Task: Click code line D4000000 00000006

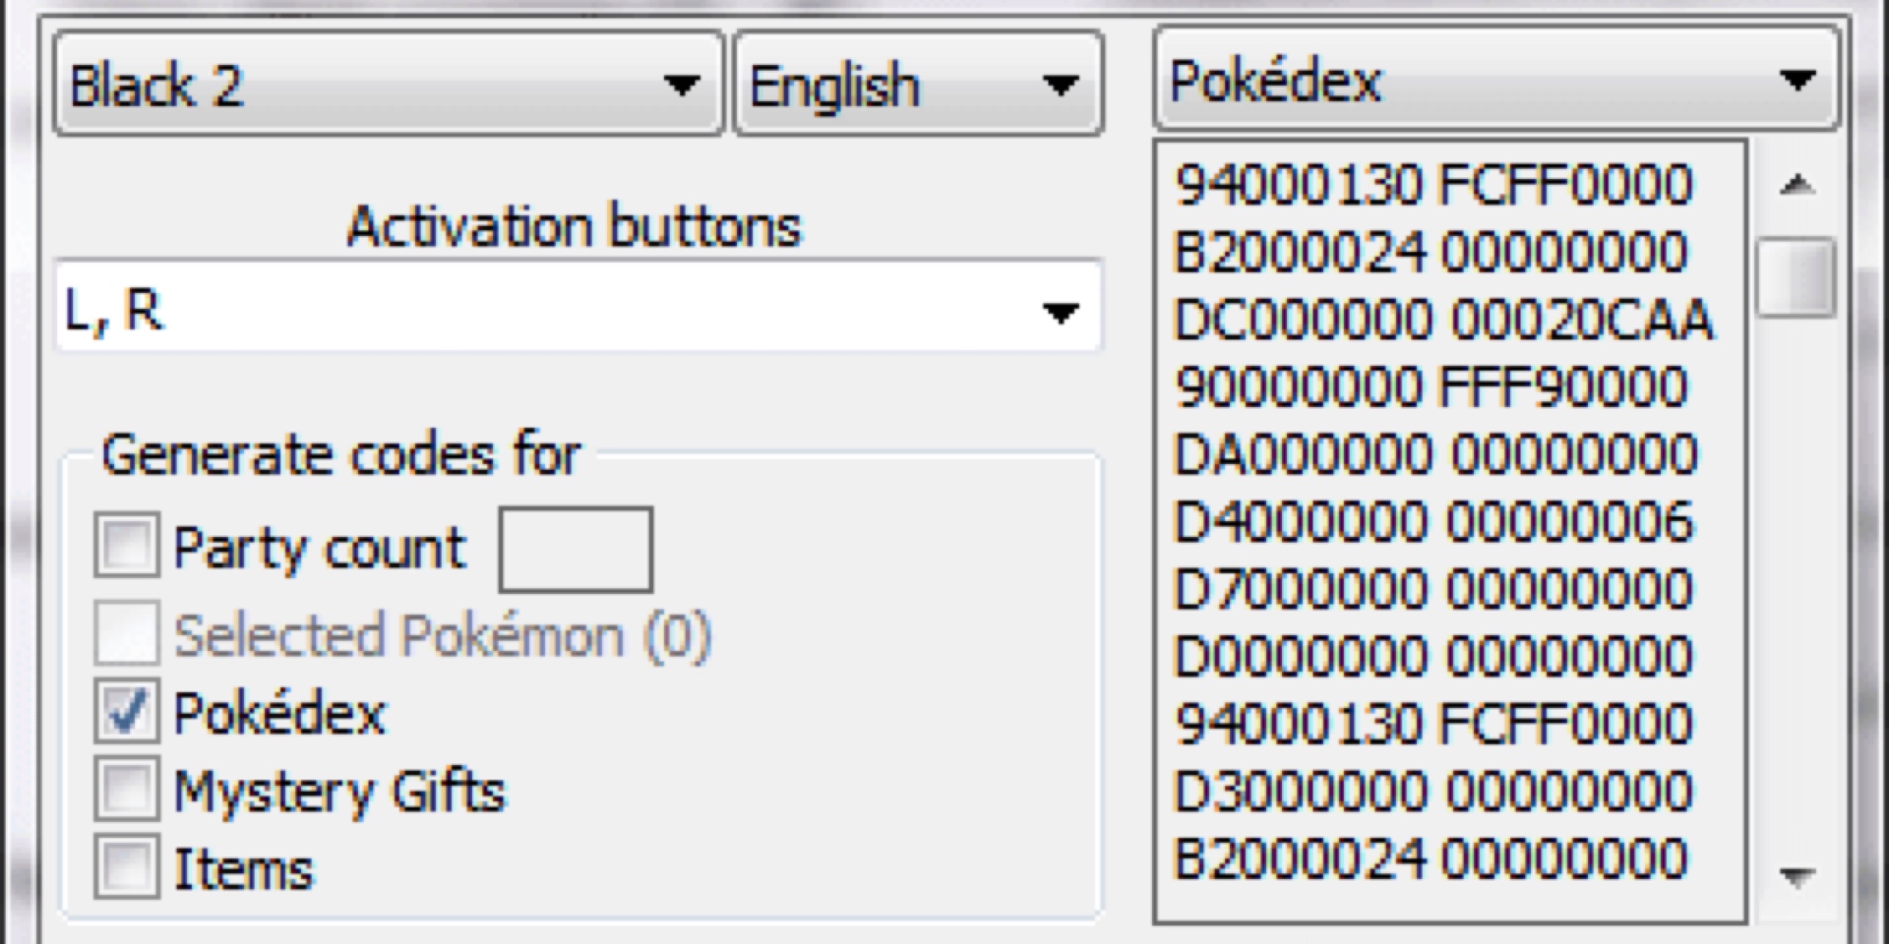Action: point(1433,522)
